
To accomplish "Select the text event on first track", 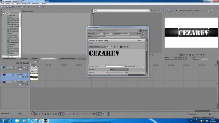I will pyautogui.click(x=34, y=70).
